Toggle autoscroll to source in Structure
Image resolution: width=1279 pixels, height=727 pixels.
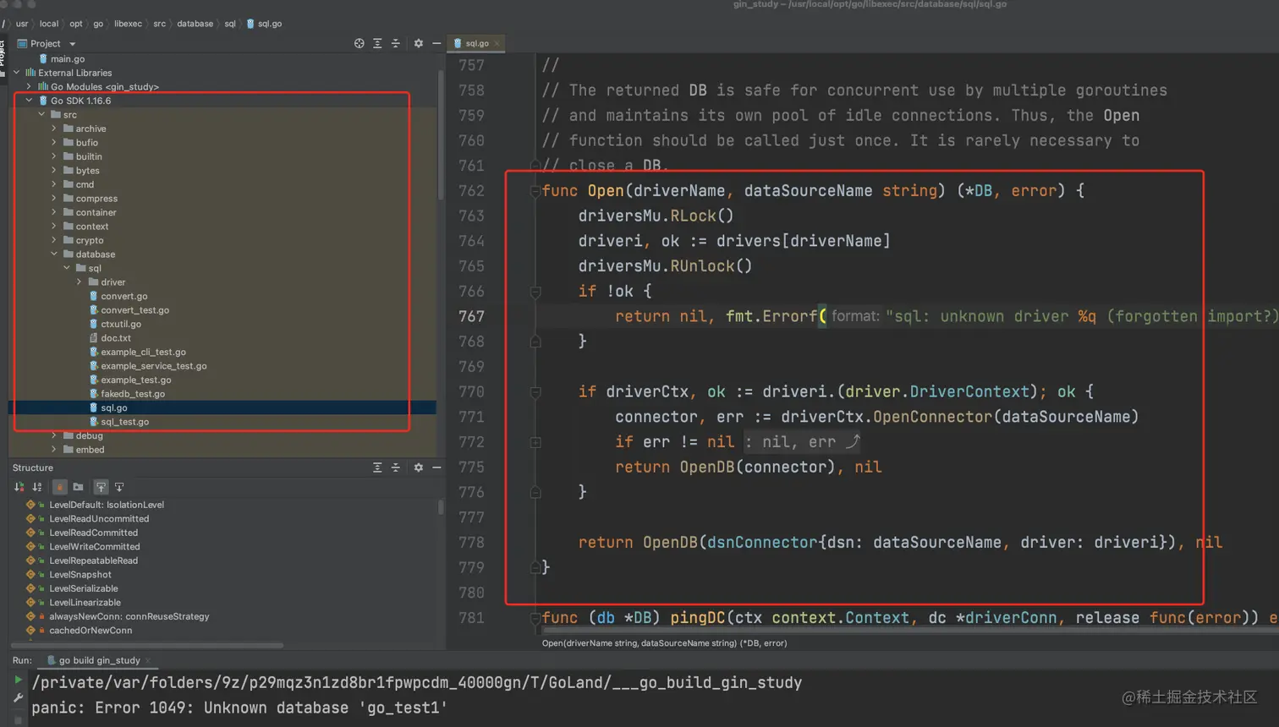point(101,487)
